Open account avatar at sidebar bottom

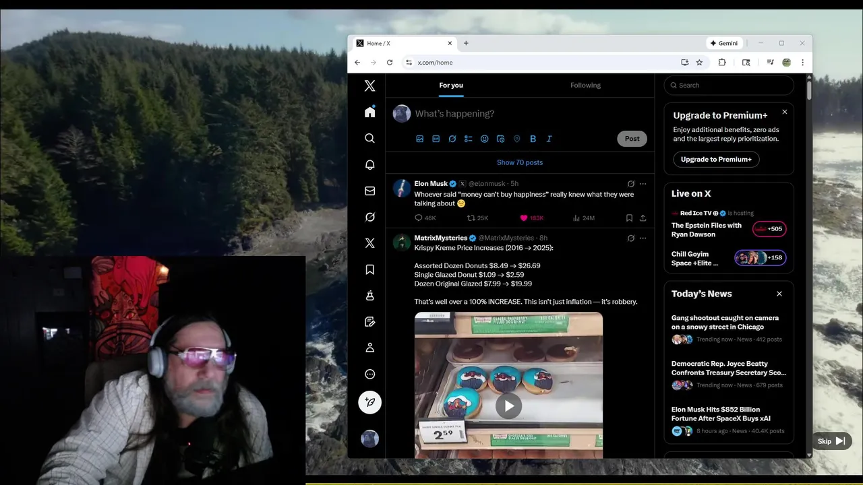(x=369, y=439)
